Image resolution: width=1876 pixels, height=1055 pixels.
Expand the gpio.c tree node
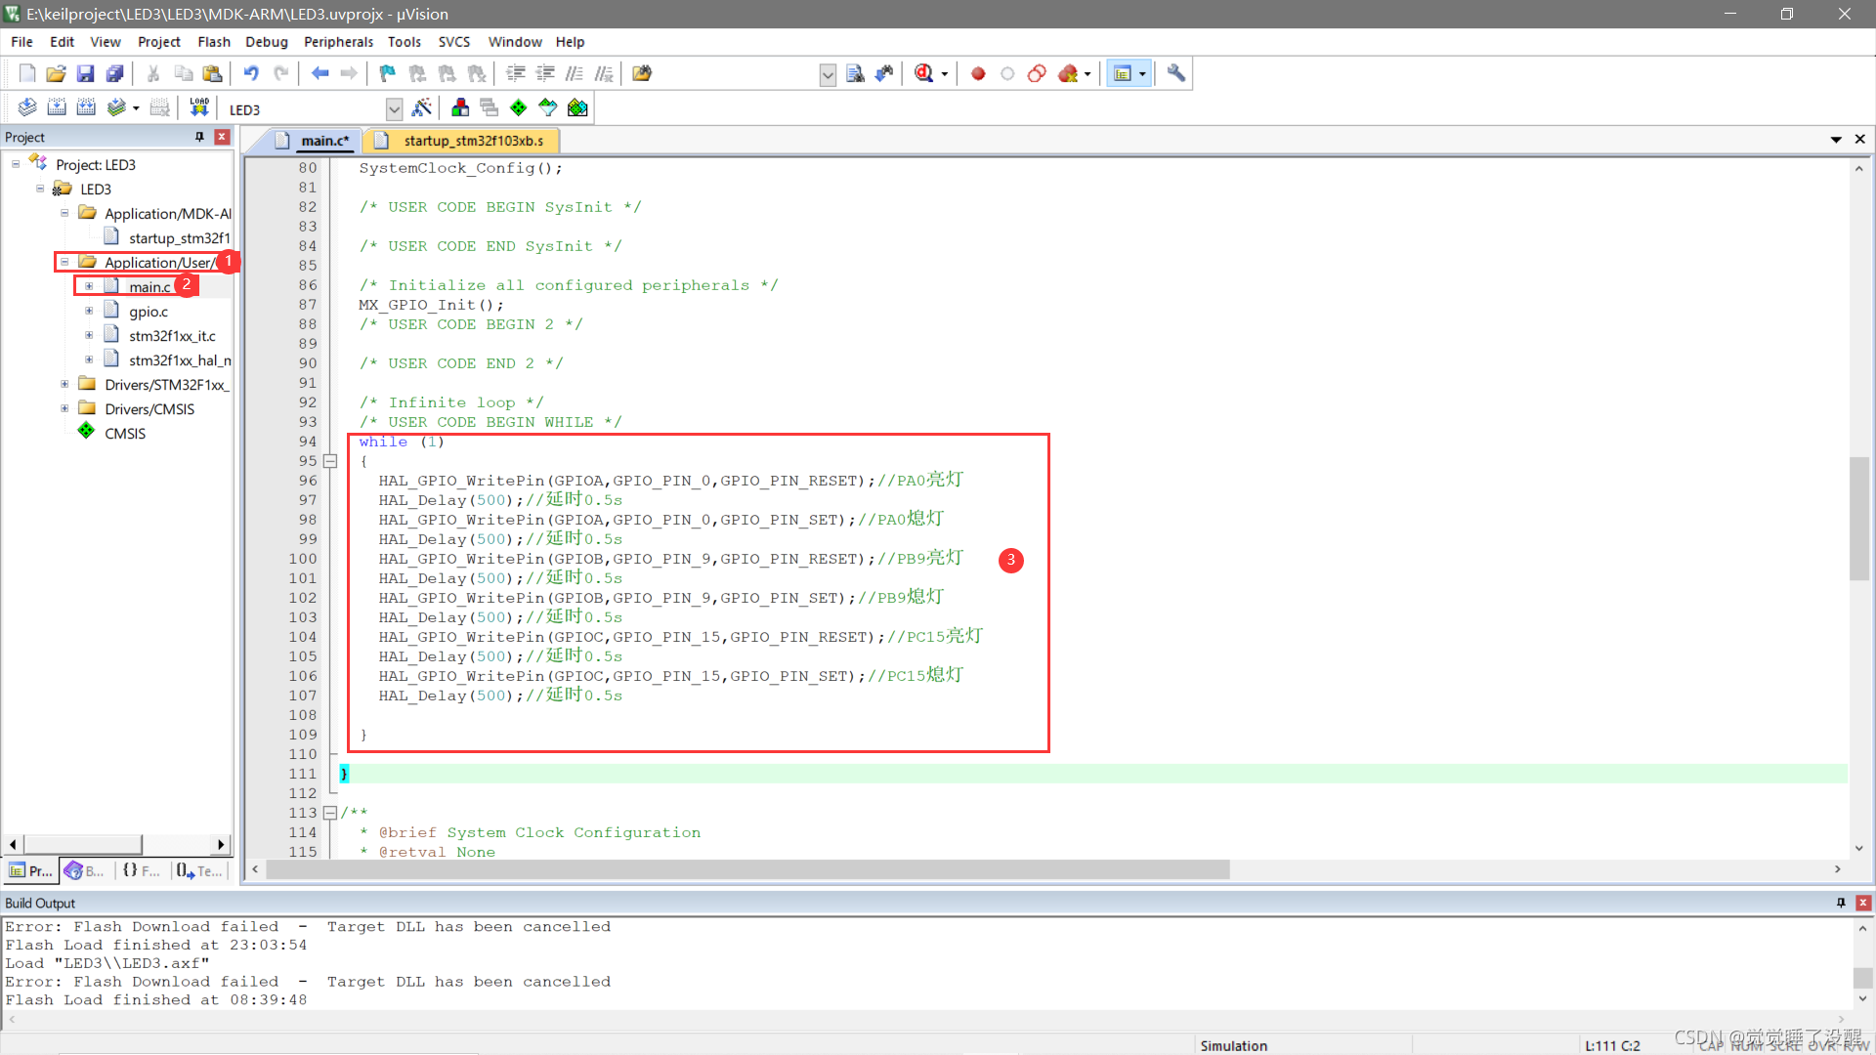tap(89, 312)
